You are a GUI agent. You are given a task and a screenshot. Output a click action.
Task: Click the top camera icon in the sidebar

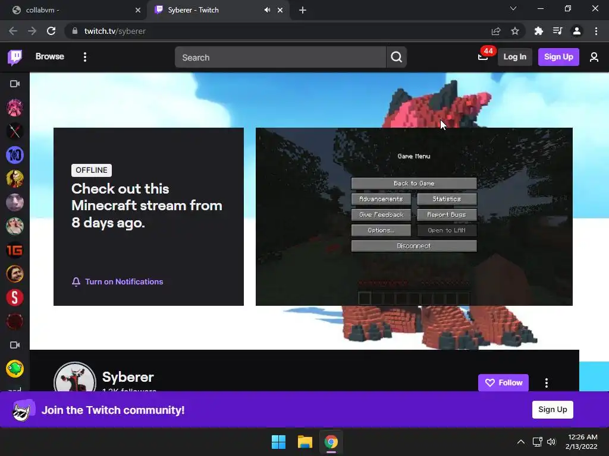15,84
